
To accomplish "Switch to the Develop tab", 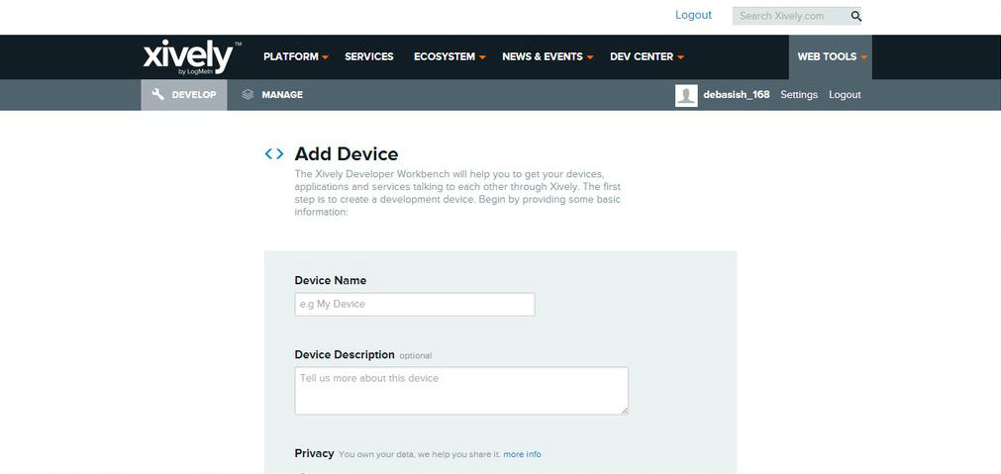I will tap(184, 95).
